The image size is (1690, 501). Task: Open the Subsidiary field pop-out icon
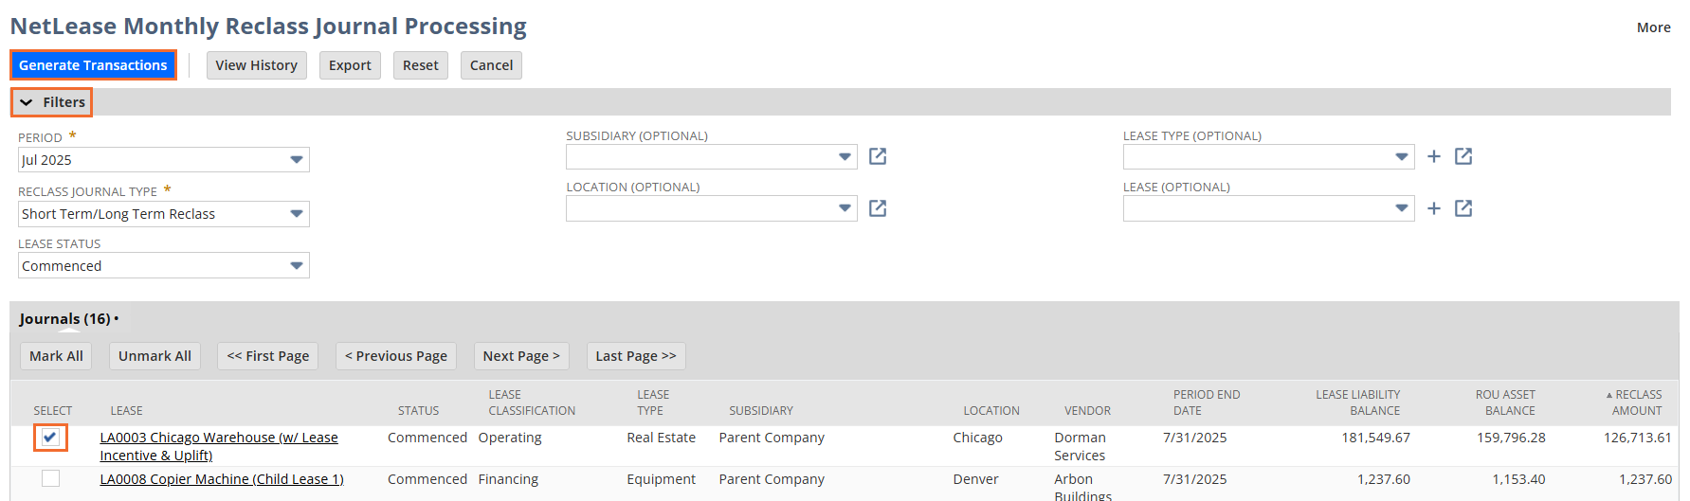click(x=878, y=156)
